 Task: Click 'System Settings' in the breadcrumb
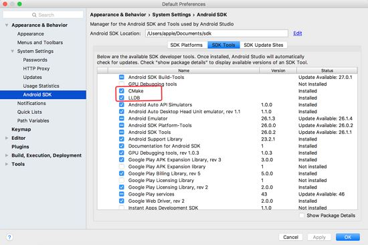[171, 15]
